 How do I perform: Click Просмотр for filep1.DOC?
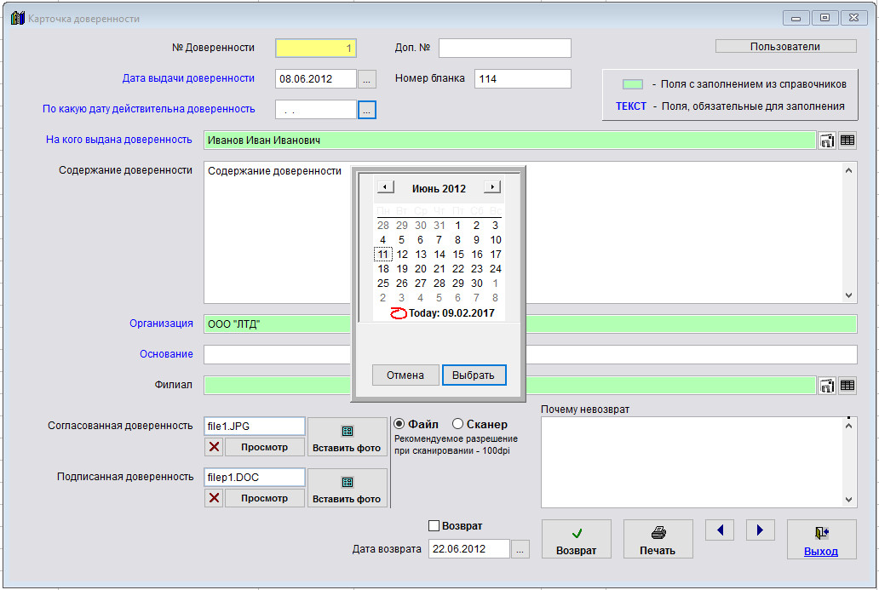coord(265,498)
